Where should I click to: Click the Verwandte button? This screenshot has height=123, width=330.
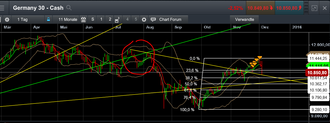(x=245, y=20)
